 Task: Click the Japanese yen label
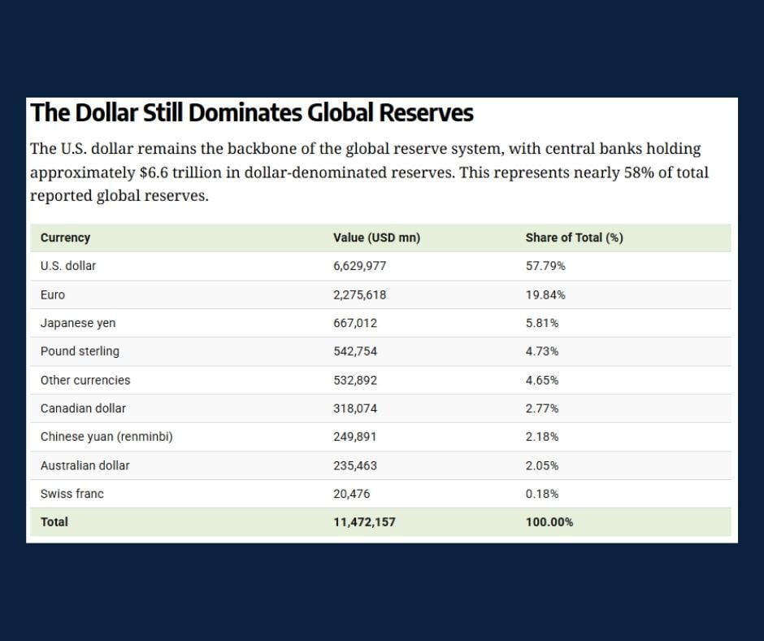[x=77, y=323]
